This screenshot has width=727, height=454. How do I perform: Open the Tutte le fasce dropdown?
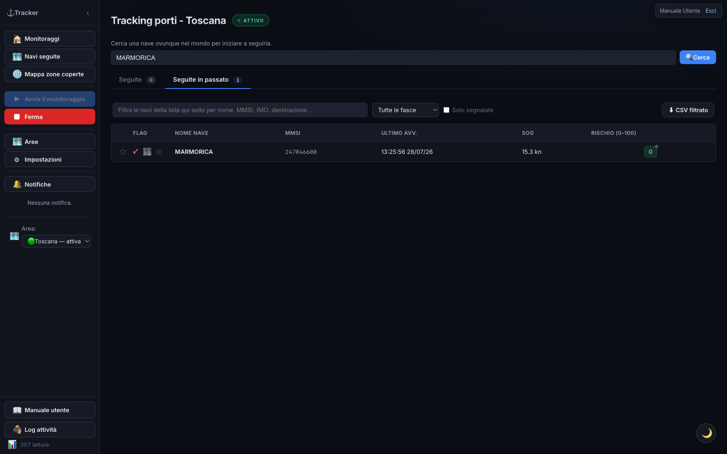pyautogui.click(x=405, y=110)
